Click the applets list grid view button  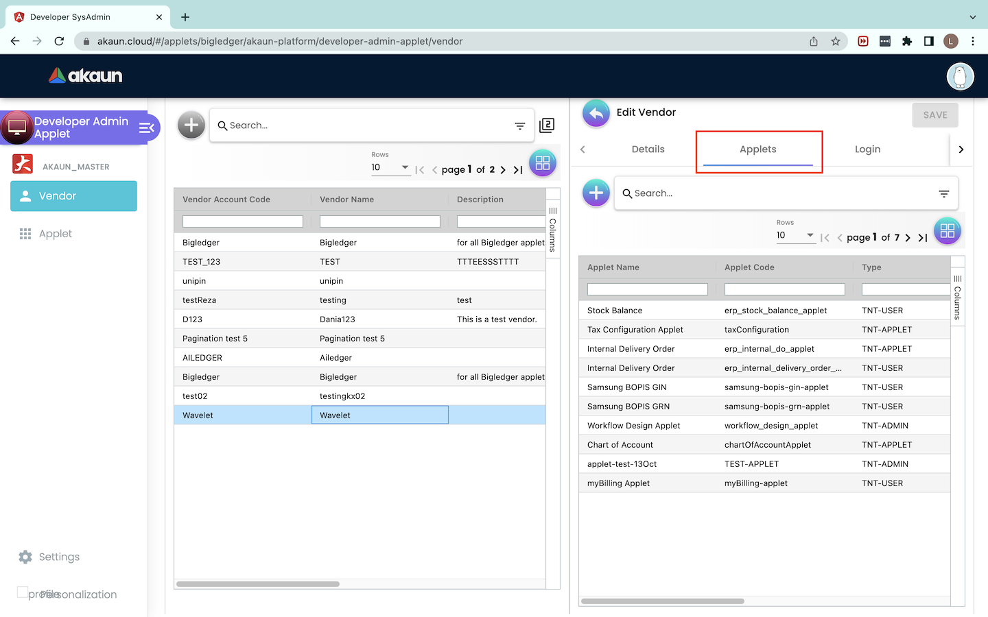[x=948, y=231]
